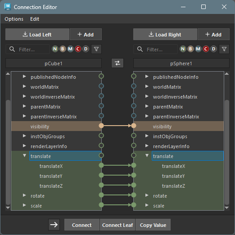The image size is (235, 235).
Task: Click the left filter search magnifier icon
Action: pyautogui.click(x=12, y=49)
